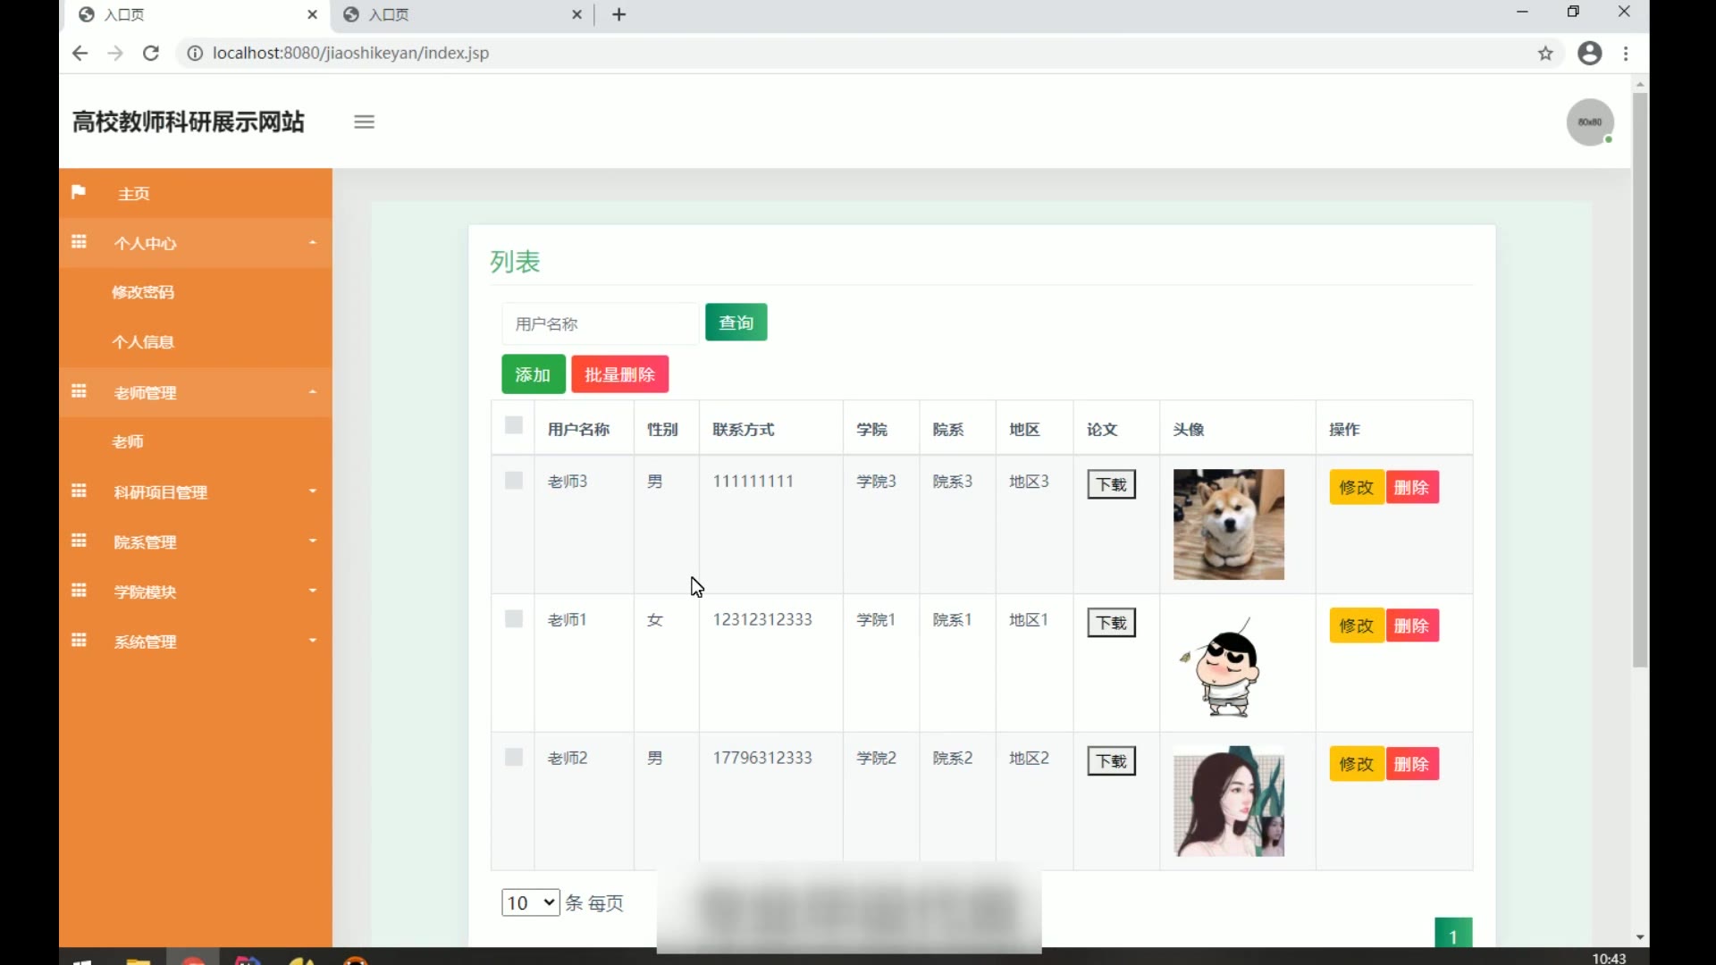The height and width of the screenshot is (965, 1716).
Task: Click the grid icon beside 科研项目管理
Action: [x=79, y=491]
